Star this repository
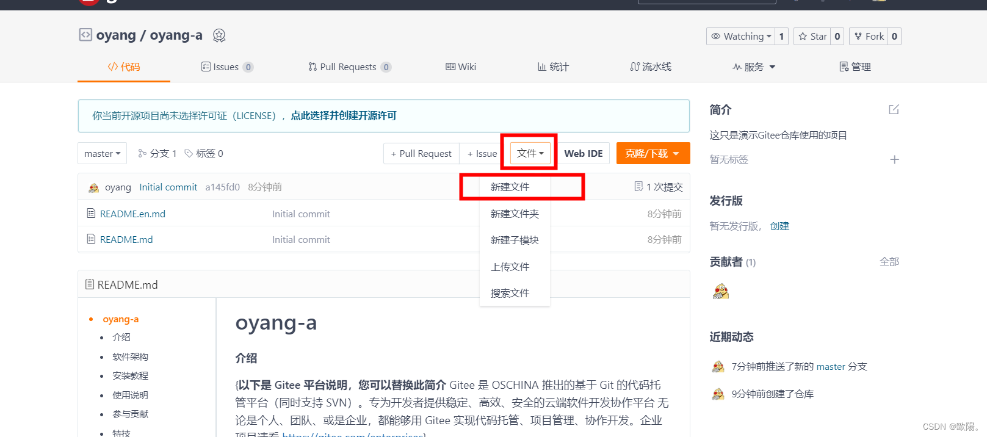The width and height of the screenshot is (987, 437). (812, 37)
